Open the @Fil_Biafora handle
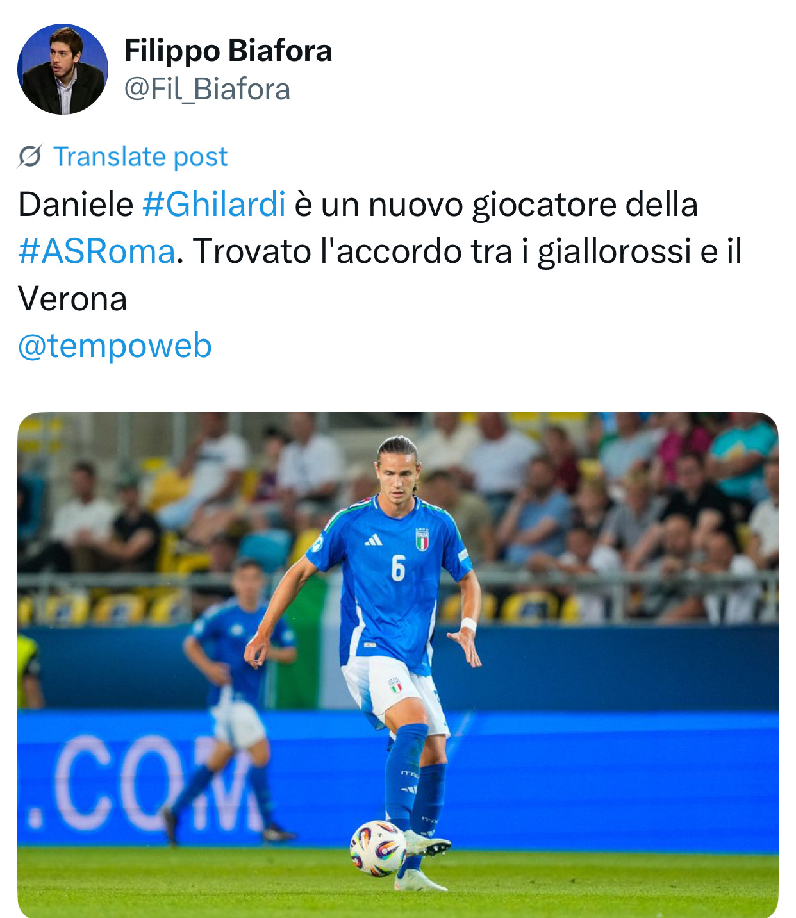 [207, 89]
